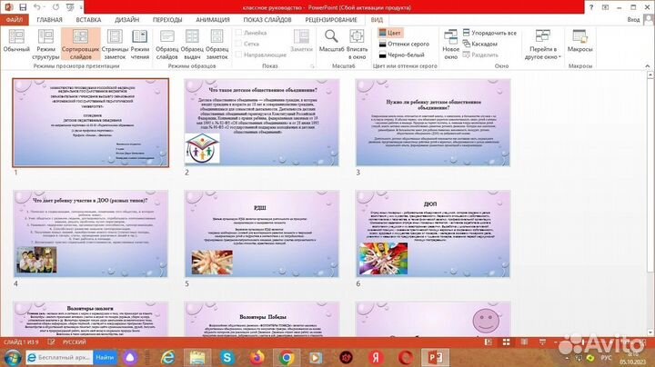Viewport: 655px width, 367px height.
Task: Open the Insert (ВСТАВКА) tab
Action: point(88,20)
